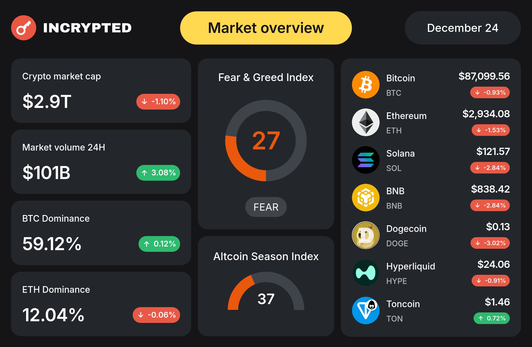
Task: Select the Market overview tab
Action: [x=266, y=28]
